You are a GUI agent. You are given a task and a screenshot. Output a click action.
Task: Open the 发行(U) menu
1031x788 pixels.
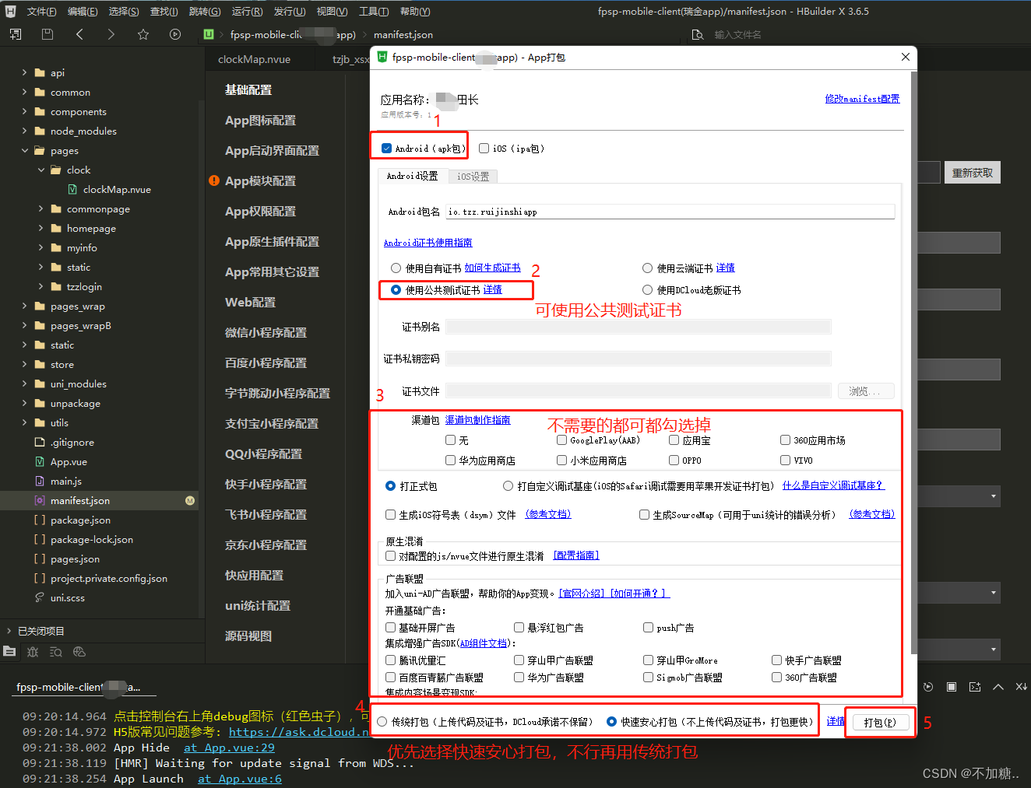(x=289, y=12)
